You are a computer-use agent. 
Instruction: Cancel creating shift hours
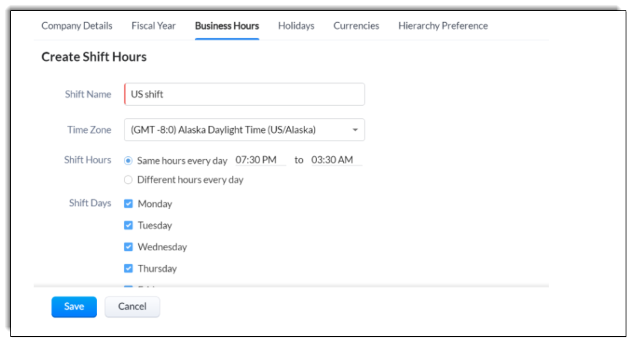click(132, 306)
